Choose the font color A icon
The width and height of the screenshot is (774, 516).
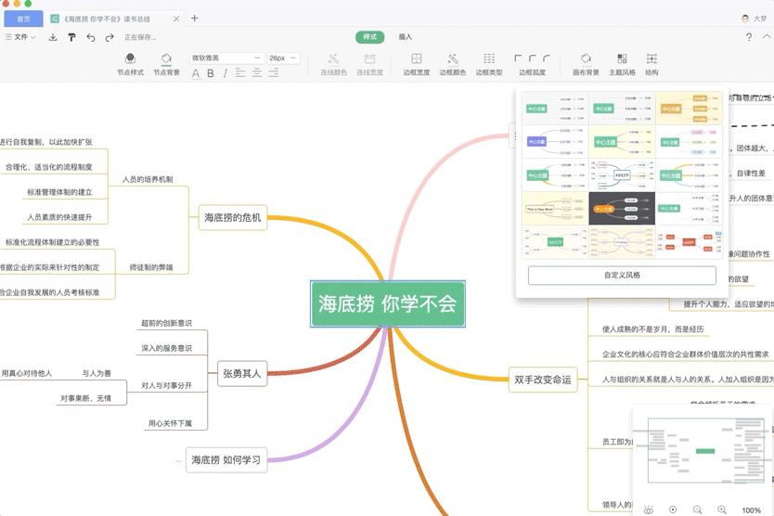click(196, 73)
